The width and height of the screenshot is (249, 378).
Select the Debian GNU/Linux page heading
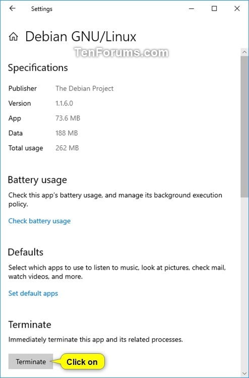[x=81, y=37]
